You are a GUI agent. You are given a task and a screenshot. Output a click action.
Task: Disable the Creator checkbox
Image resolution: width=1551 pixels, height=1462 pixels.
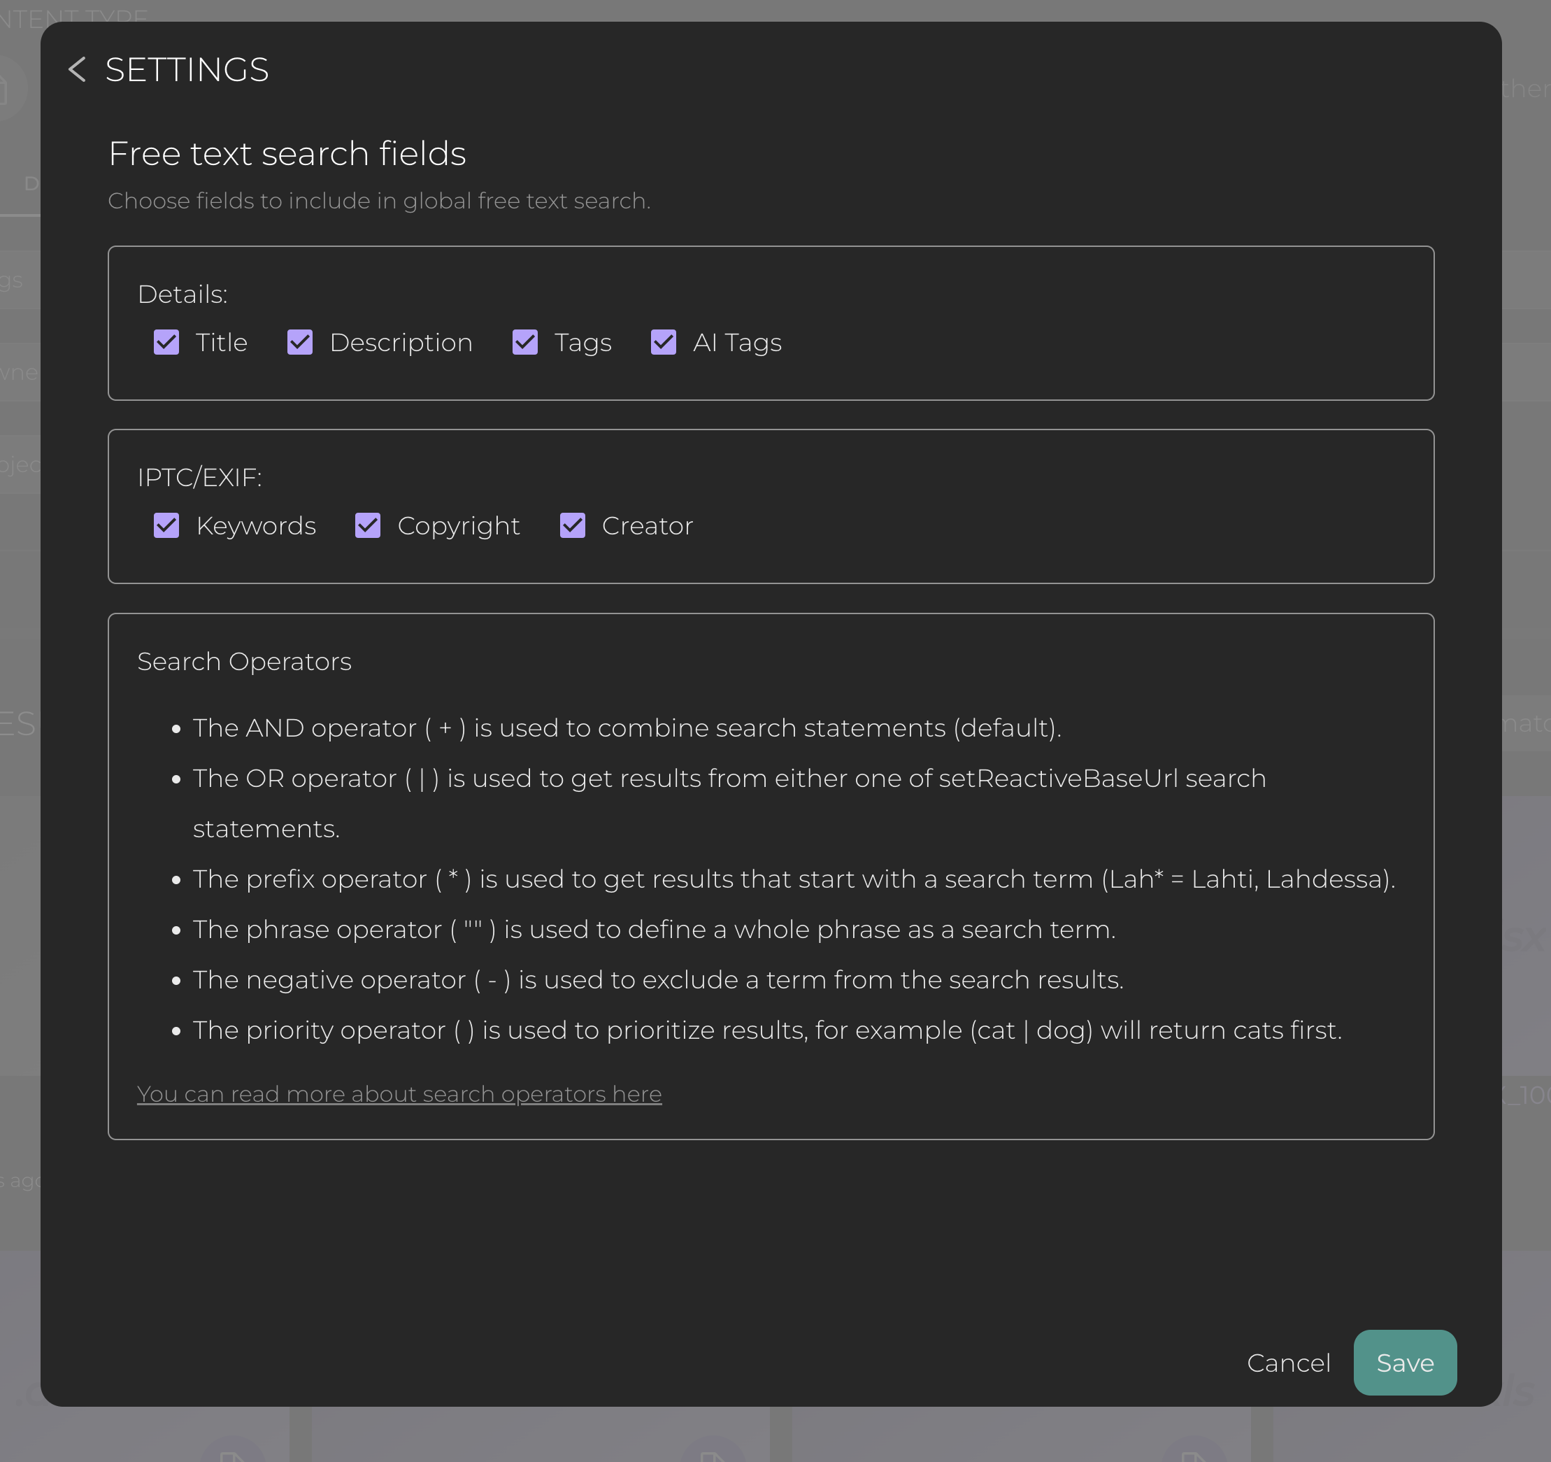pos(572,526)
